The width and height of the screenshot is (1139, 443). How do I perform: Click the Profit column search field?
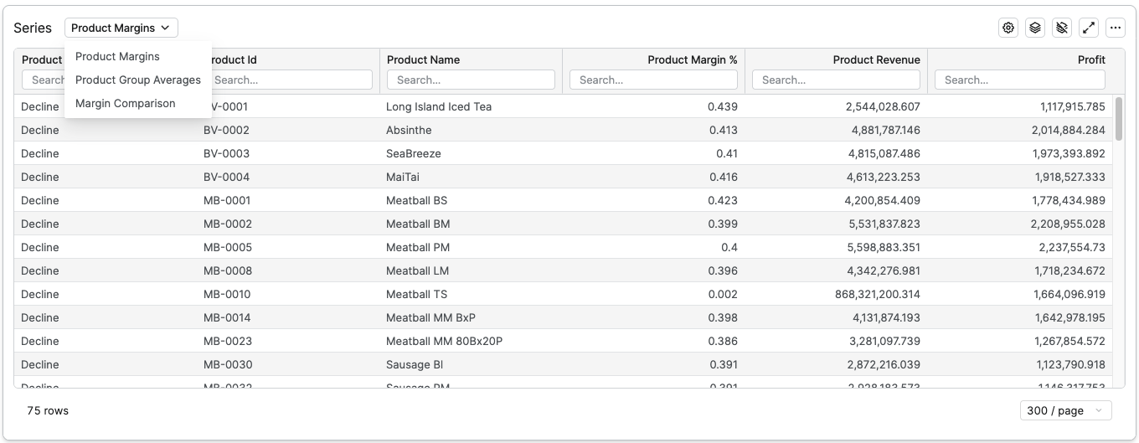1019,80
